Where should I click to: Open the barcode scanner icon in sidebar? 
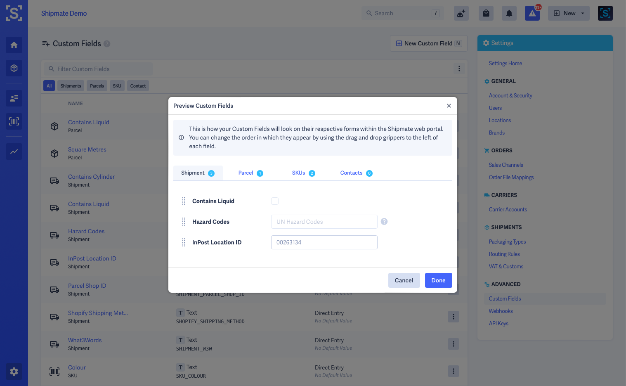click(x=14, y=121)
